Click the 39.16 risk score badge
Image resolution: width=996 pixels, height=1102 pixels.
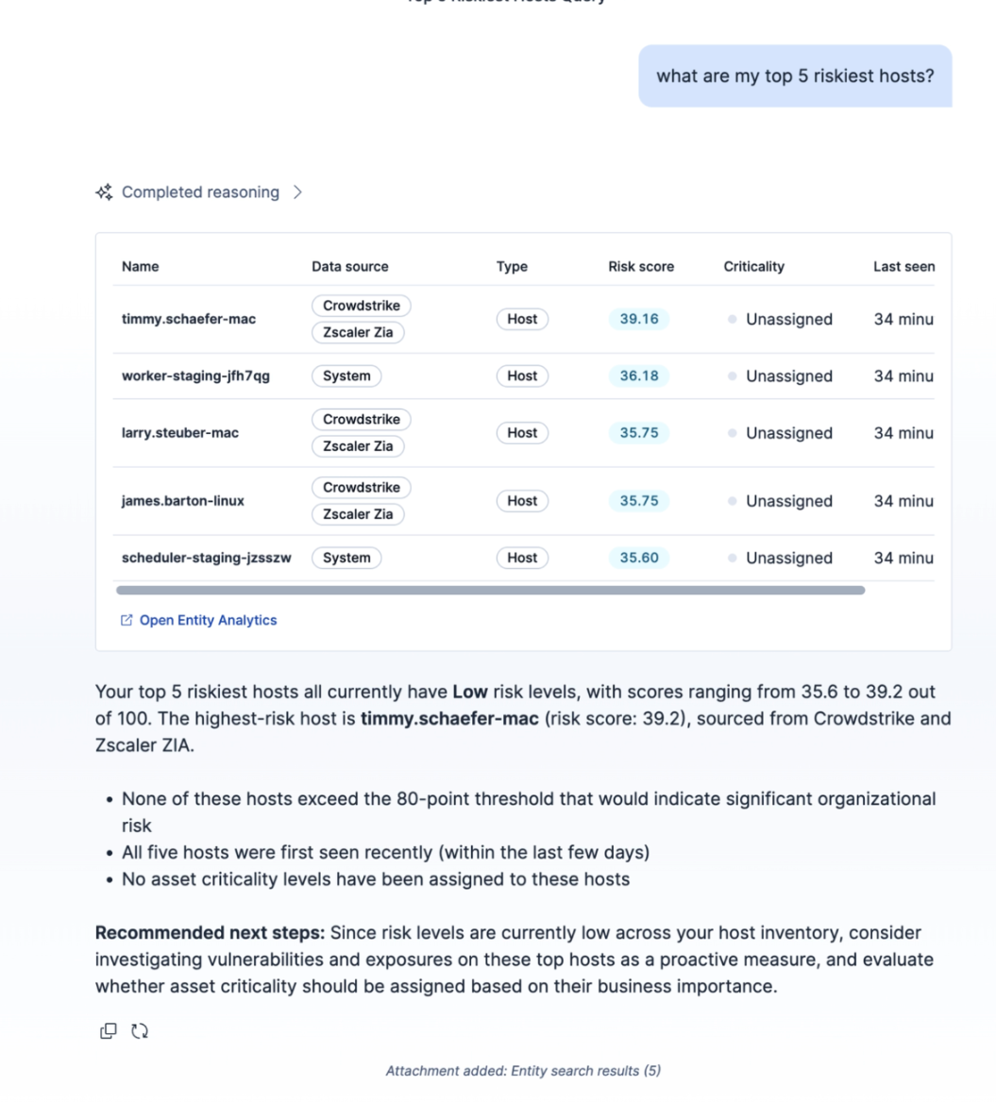(x=639, y=319)
